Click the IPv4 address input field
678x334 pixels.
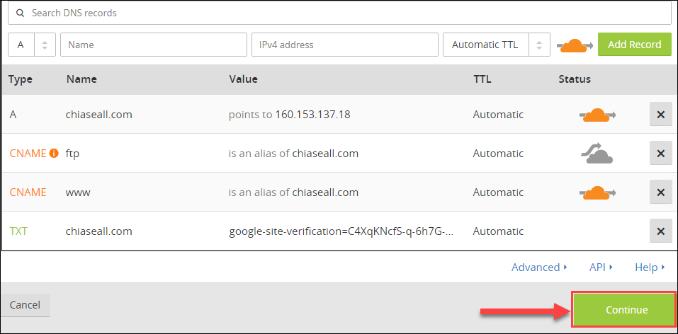pyautogui.click(x=344, y=45)
